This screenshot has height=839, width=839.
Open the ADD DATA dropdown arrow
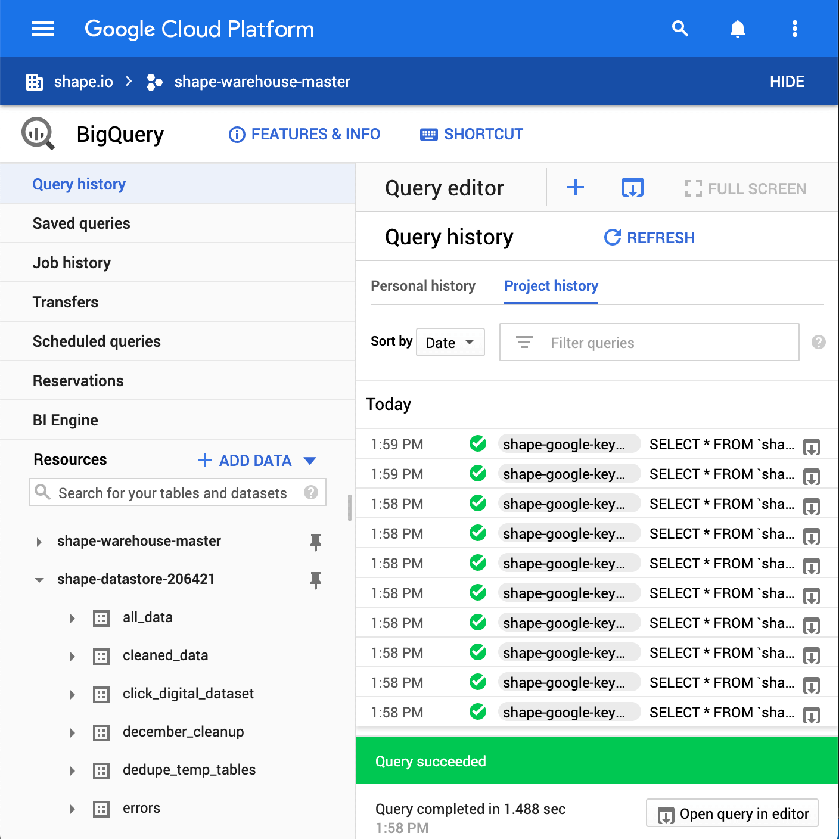pyautogui.click(x=310, y=461)
